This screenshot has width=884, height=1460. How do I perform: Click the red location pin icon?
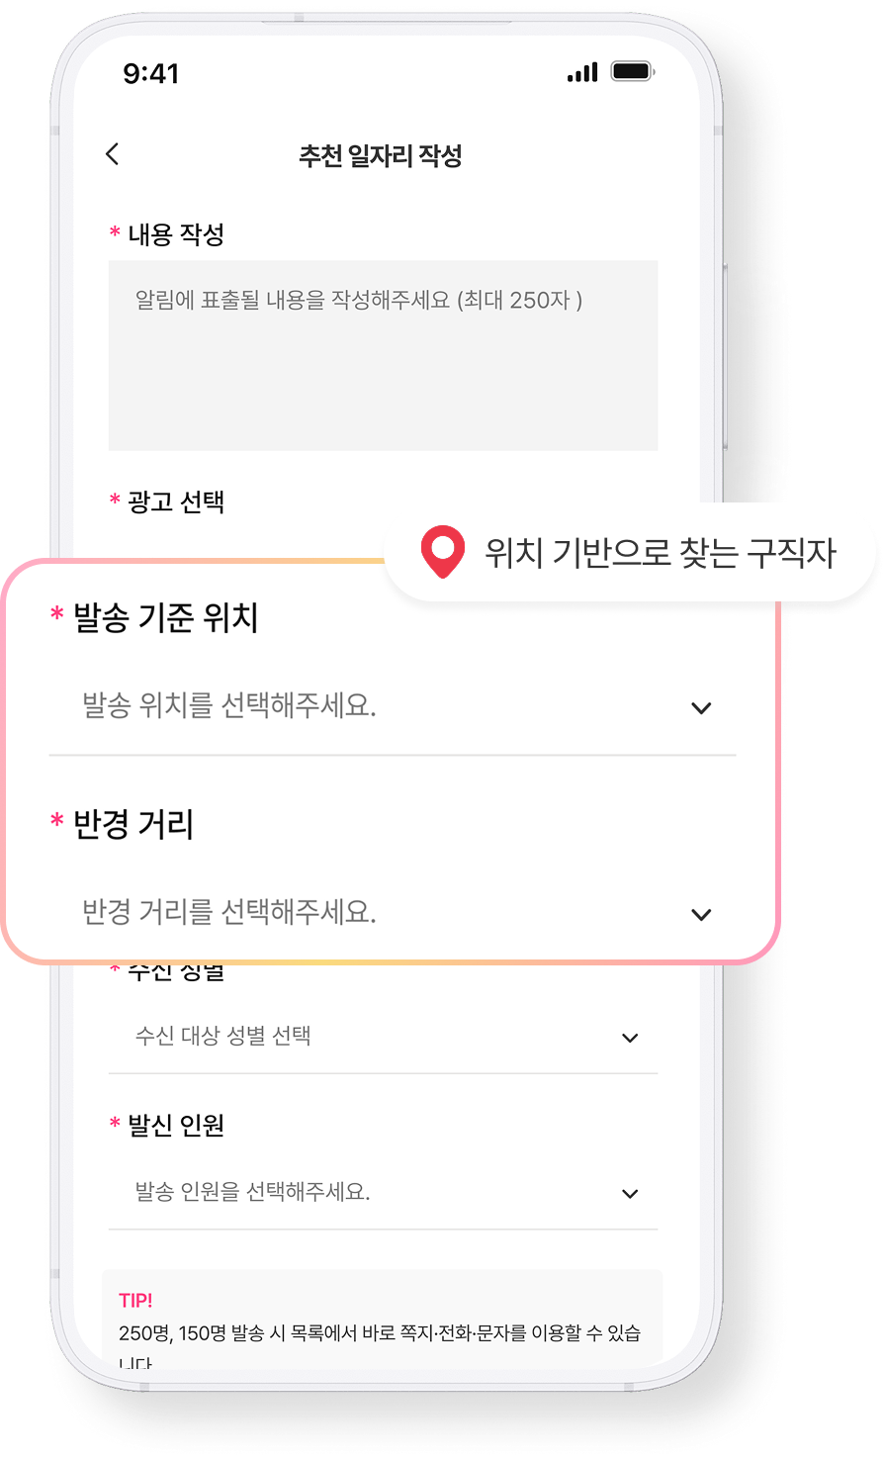(x=442, y=551)
